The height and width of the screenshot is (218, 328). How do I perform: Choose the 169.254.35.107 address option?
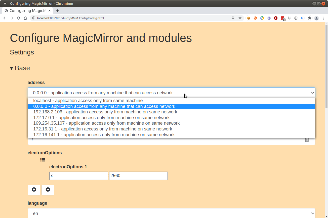[172, 123]
